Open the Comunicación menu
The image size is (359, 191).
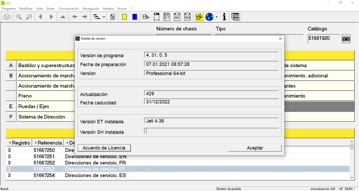click(69, 9)
